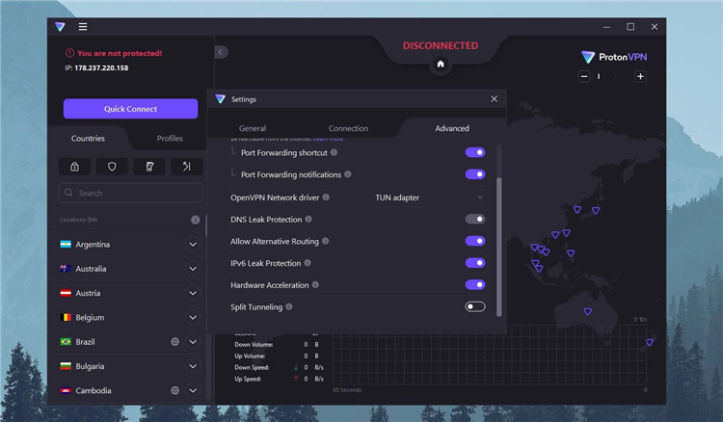Enable the Split Tunneling switch
The image size is (723, 422).
coord(475,306)
